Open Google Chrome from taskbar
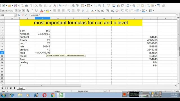The image size is (180, 101). [53, 95]
